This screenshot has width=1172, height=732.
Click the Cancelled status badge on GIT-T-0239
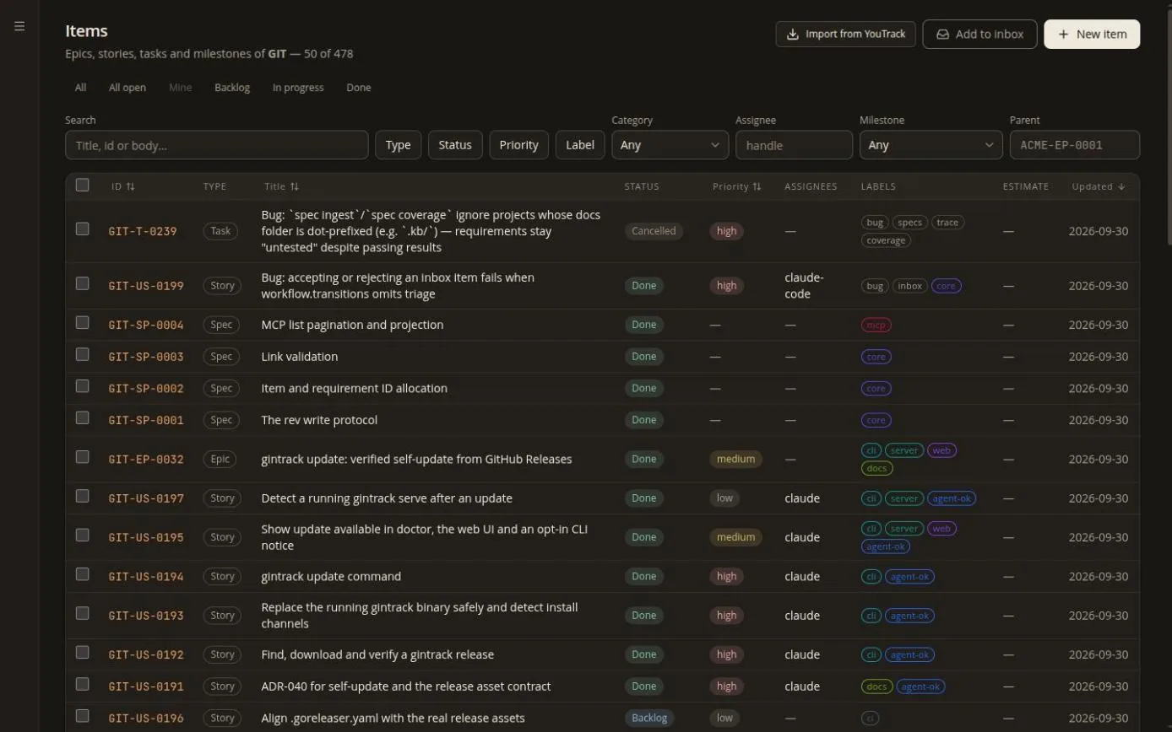[654, 231]
